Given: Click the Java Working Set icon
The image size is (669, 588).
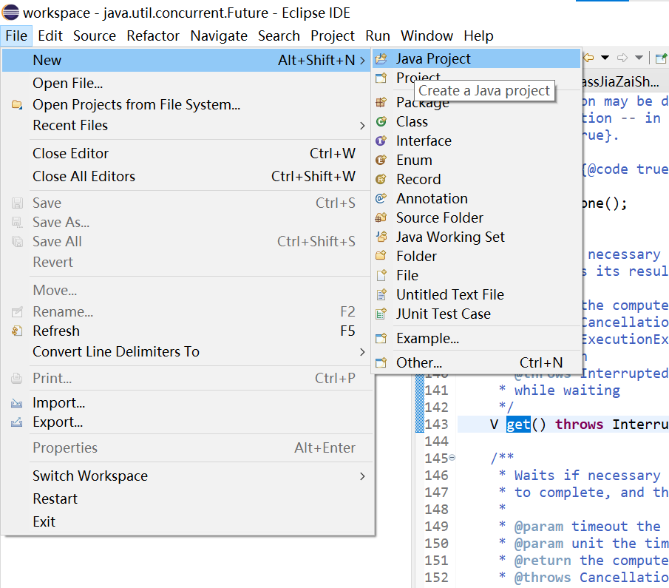Looking at the screenshot, I should [x=381, y=237].
